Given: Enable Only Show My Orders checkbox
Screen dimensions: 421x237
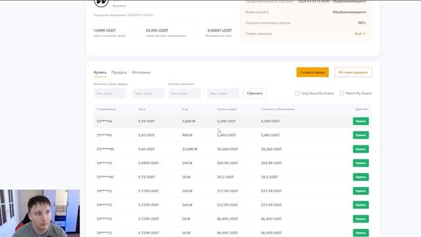Looking at the screenshot, I should [x=297, y=93].
